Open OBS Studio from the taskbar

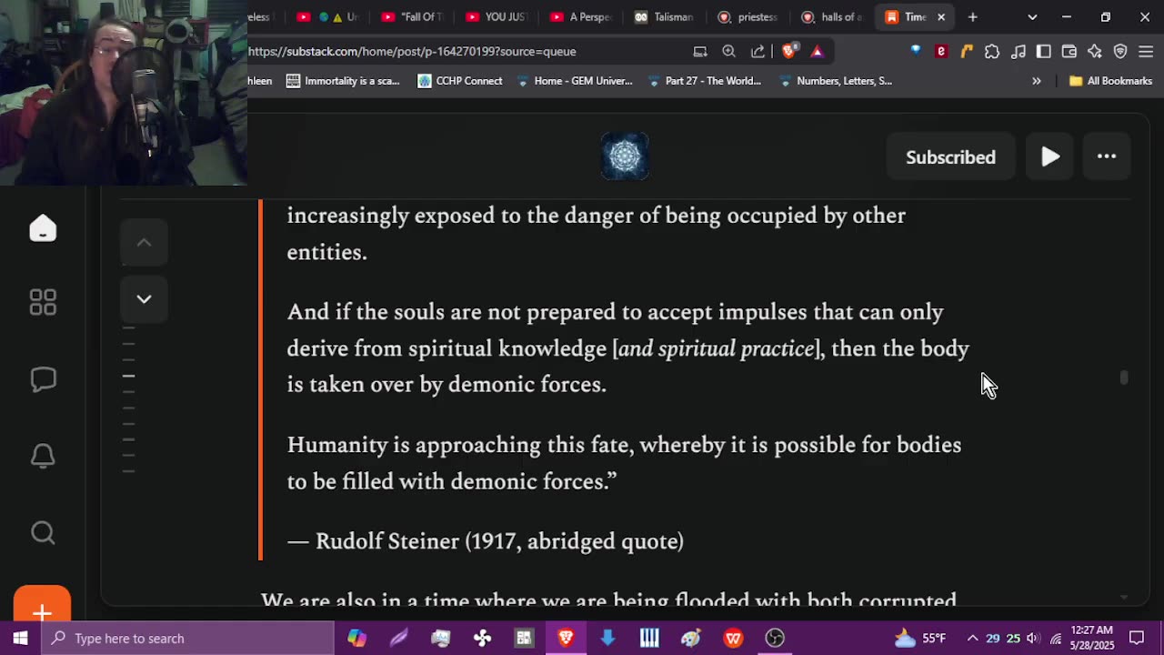[775, 638]
